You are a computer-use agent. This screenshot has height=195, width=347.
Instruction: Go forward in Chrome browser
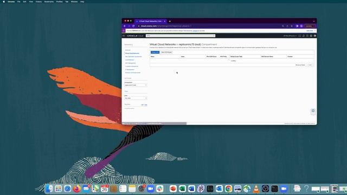(129, 26)
